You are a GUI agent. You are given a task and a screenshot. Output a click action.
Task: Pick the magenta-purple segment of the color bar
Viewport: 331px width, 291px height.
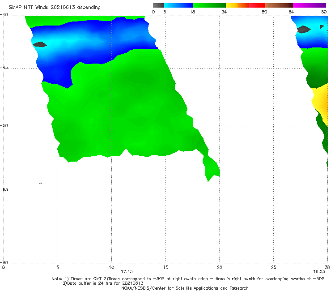click(x=310, y=5)
